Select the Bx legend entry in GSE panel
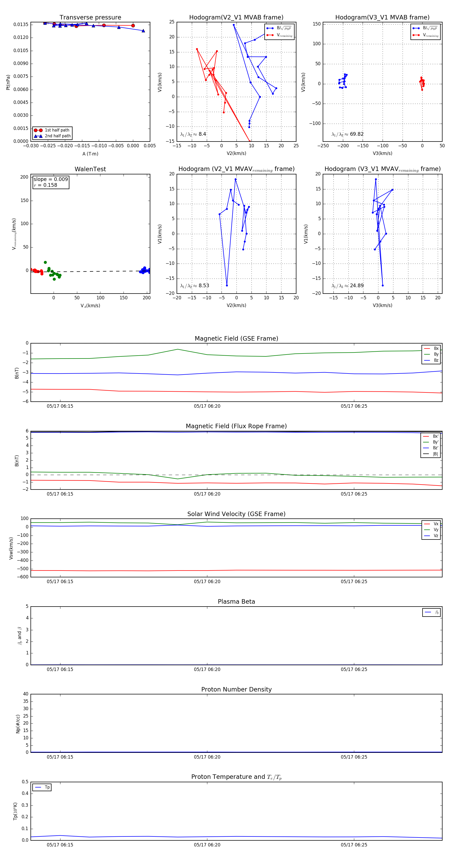This screenshot has height=868, width=473. [x=431, y=349]
